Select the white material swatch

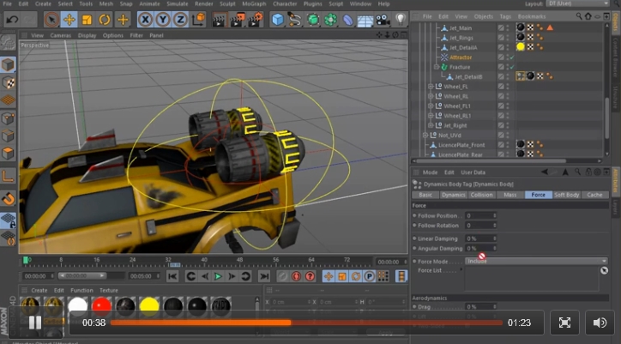(77, 306)
